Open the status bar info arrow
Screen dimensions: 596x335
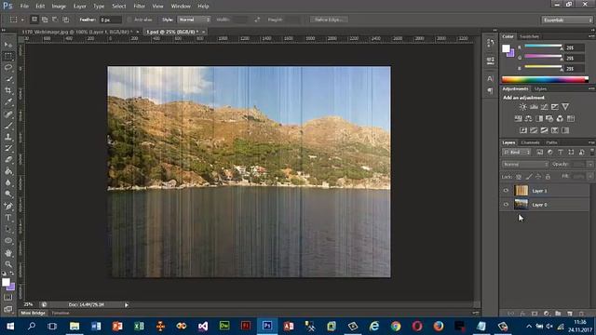point(127,304)
